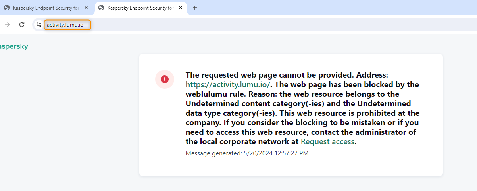This screenshot has height=191, width=477.
Task: Click the globe favicon on the active tab
Action: click(101, 8)
